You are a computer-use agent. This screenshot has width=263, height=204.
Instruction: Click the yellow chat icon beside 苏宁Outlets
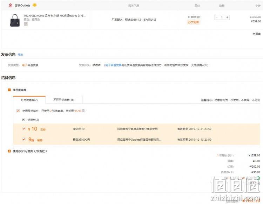click(35, 5)
